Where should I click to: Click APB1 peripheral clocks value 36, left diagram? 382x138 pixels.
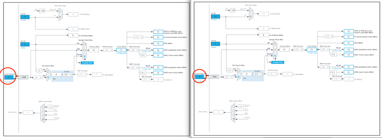[158, 50]
